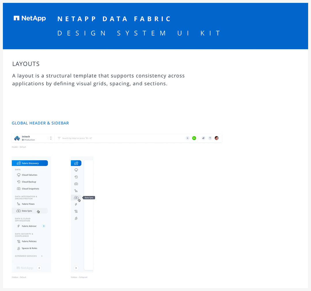
Task: Open Cloud Volumes in the default sidebar
Action: [x=30, y=175]
